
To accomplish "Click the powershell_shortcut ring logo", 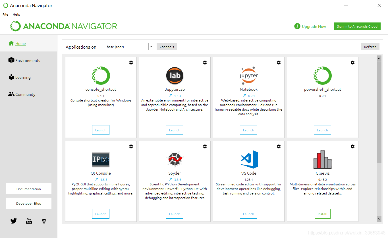I will tap(323, 76).
